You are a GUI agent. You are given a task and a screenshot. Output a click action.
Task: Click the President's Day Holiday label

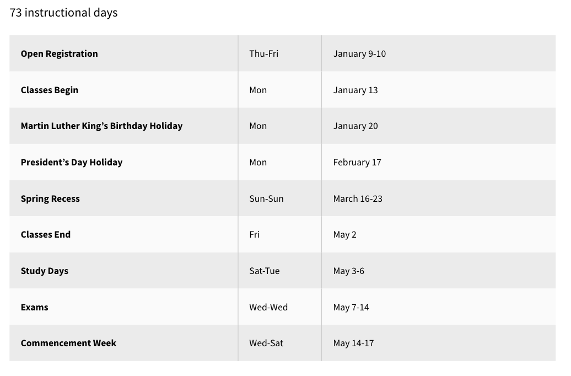point(72,162)
